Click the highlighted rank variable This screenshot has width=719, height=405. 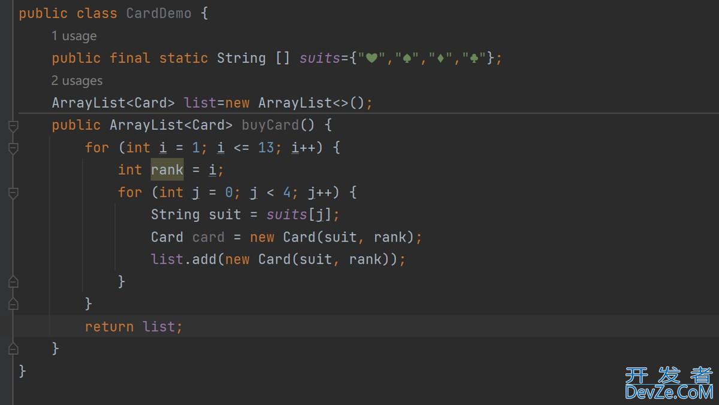[167, 170]
